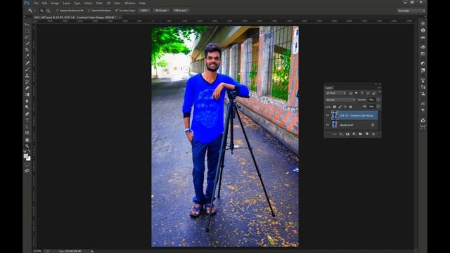Select the Magic Wand tool
The image size is (450, 253).
(27, 44)
